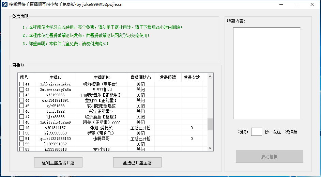Click the list scrollbar down arrow
321x177 pixels.
pyautogui.click(x=210, y=148)
